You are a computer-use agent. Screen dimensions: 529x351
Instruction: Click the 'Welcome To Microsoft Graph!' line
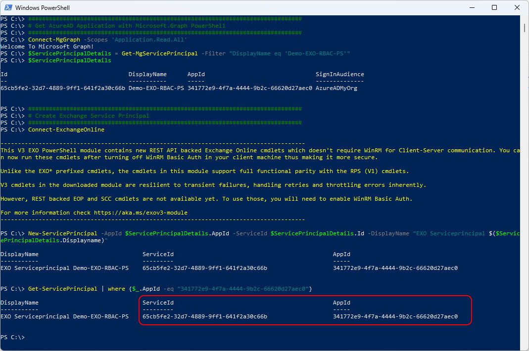click(x=47, y=46)
